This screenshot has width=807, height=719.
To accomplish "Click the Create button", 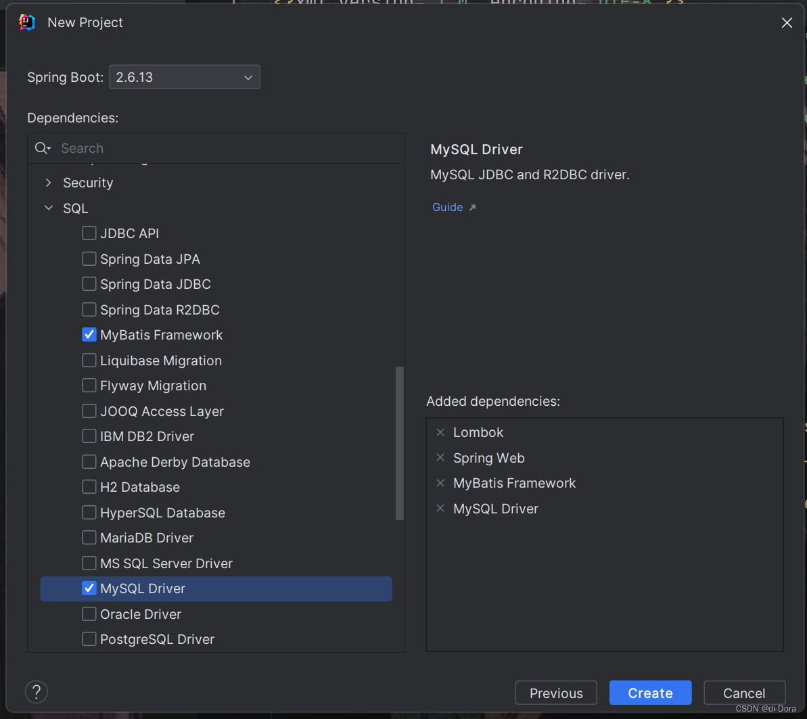I will coord(650,693).
